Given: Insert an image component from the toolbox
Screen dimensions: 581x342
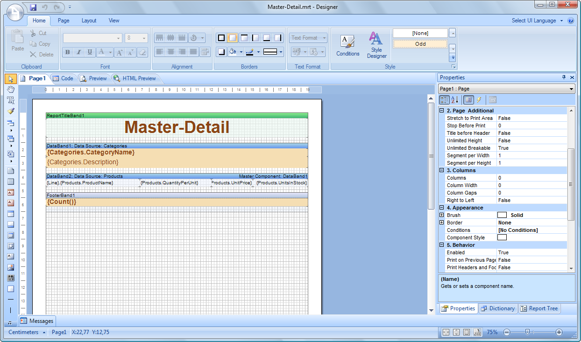Looking at the screenshot, I should (x=11, y=267).
